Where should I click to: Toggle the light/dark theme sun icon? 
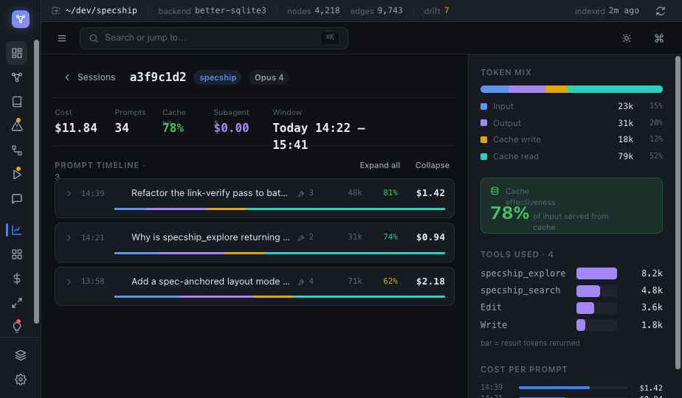click(x=627, y=38)
